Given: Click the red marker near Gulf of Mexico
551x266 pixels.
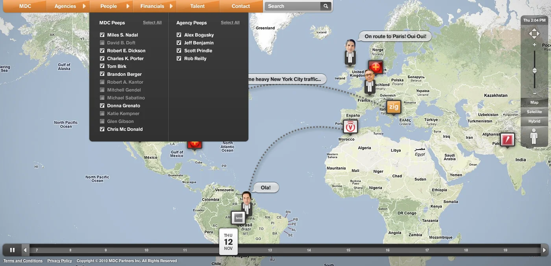Looking at the screenshot, I should pos(194,145).
